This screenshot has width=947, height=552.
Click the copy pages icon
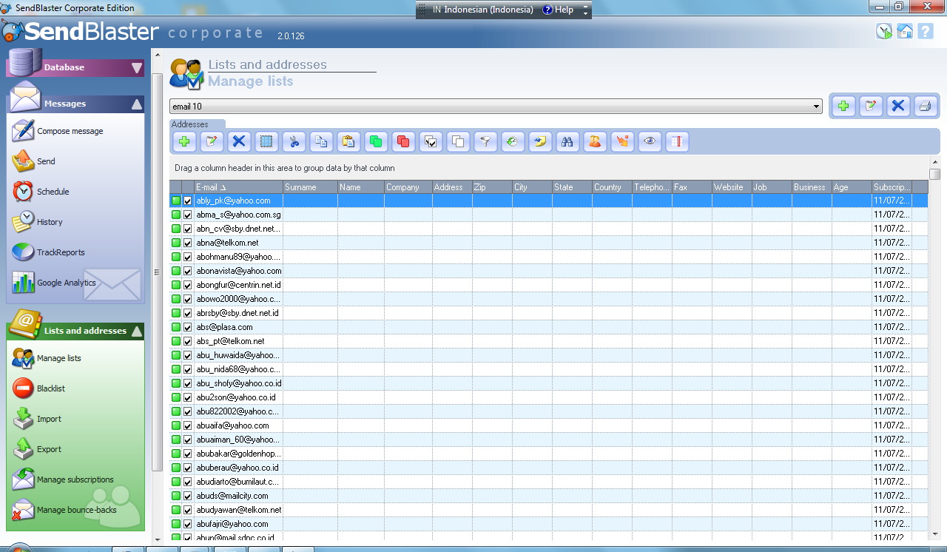[x=321, y=141]
